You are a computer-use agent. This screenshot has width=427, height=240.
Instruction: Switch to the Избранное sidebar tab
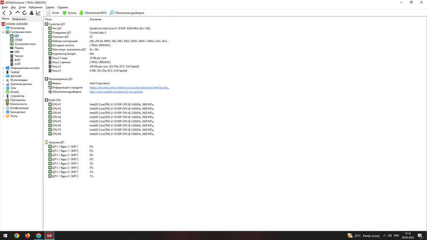pyautogui.click(x=19, y=19)
